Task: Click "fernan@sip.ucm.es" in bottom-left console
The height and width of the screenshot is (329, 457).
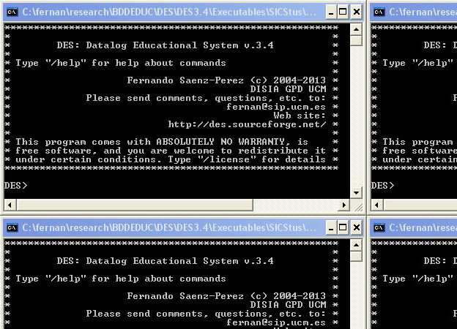Action: click(276, 322)
